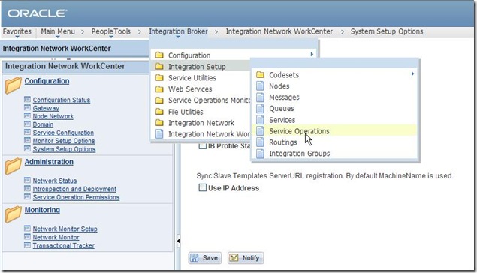Open the Node Network link
Viewport: 477px width, 273px height.
pos(53,116)
